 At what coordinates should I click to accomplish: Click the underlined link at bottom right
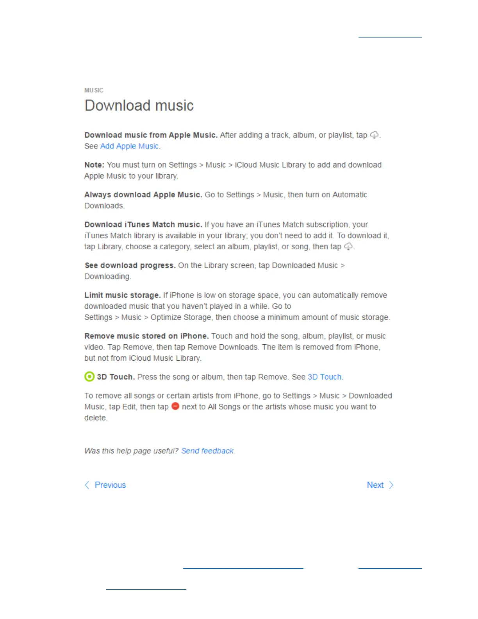(390, 567)
